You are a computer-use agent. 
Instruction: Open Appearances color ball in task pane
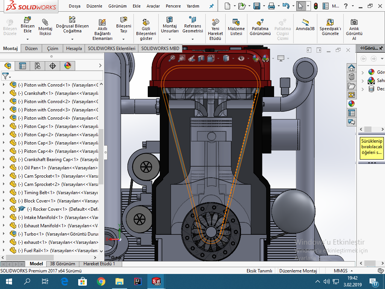click(x=352, y=103)
